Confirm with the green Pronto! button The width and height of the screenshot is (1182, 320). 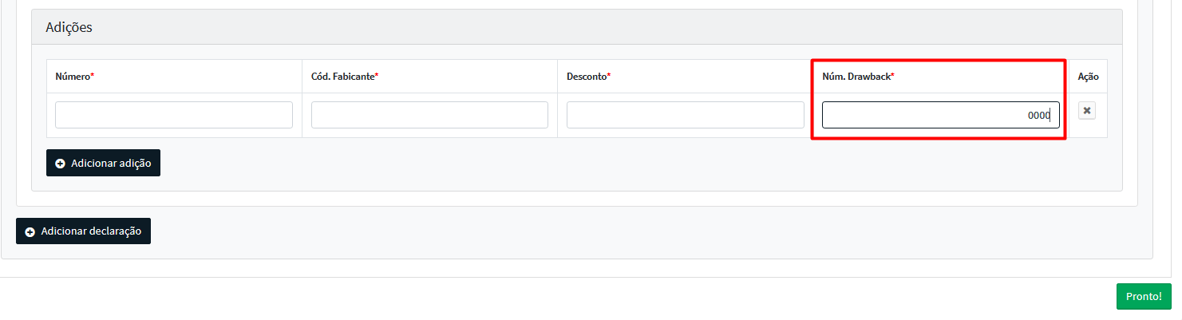point(1144,296)
